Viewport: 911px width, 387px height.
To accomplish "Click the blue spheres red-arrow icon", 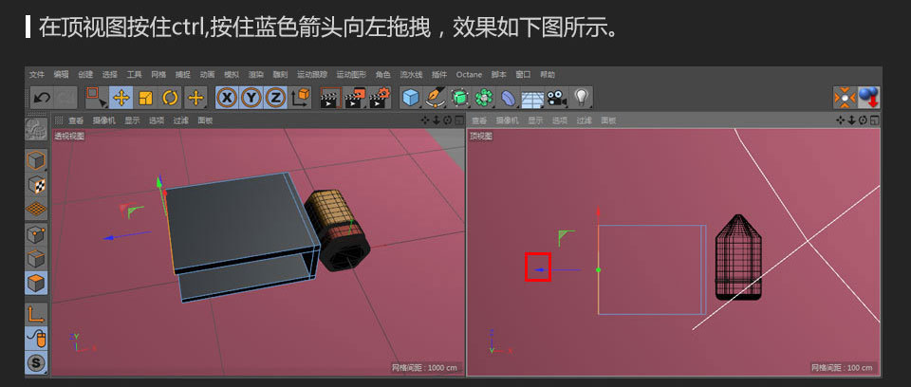I will 868,98.
